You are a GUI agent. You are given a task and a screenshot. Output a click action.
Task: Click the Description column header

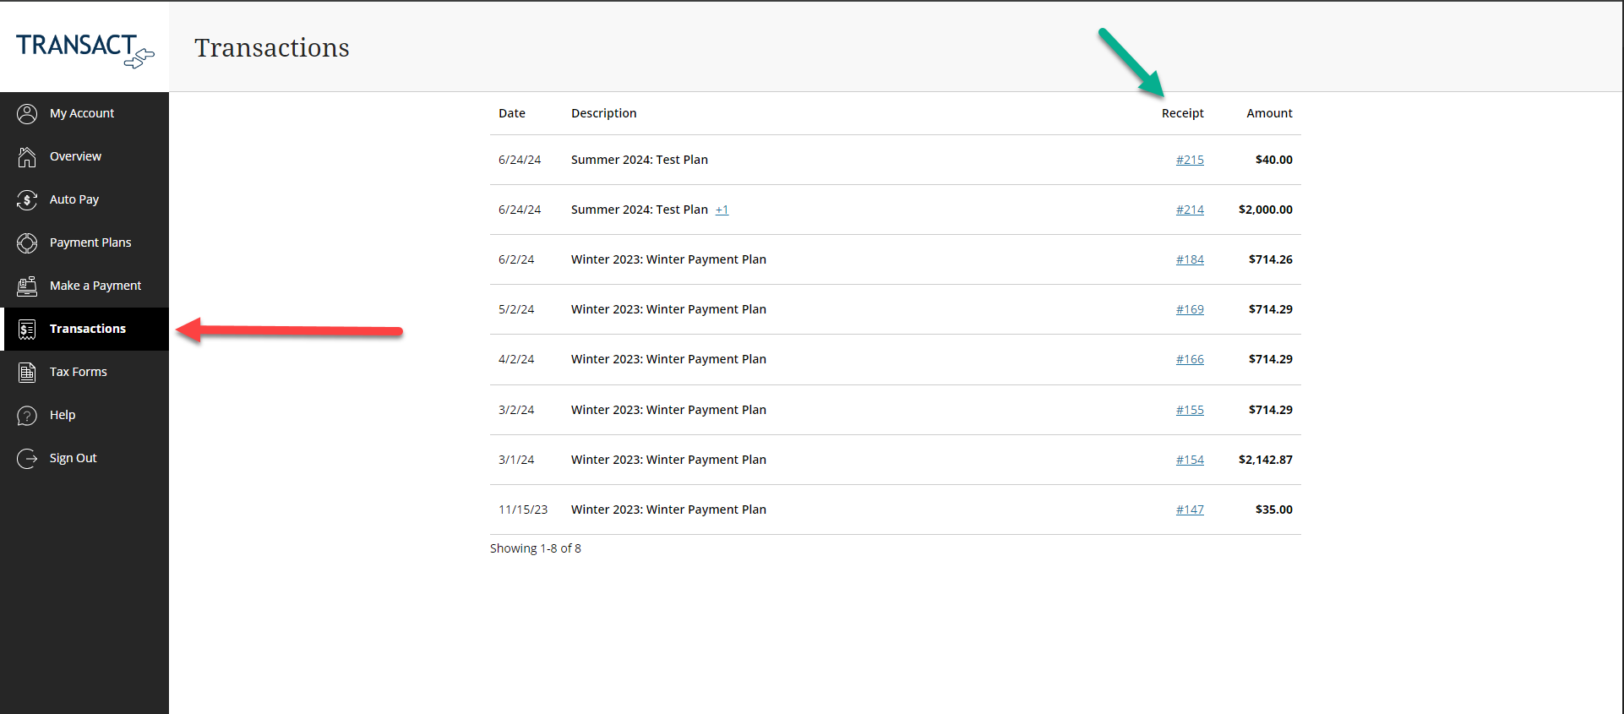604,113
